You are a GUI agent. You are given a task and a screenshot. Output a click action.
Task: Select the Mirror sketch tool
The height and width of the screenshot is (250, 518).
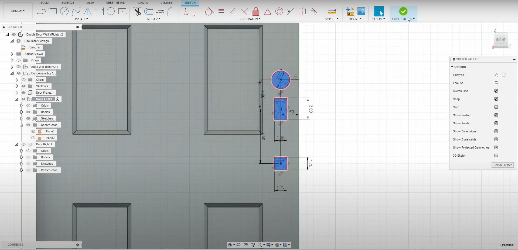87,11
